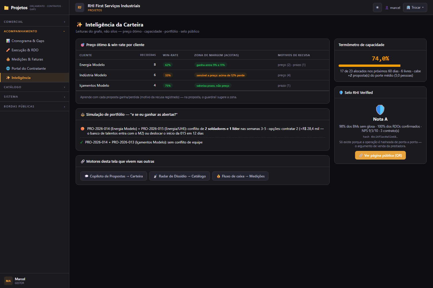Open Copiloto de Propostas → Carteira
The height and width of the screenshot is (288, 433).
coord(113,176)
